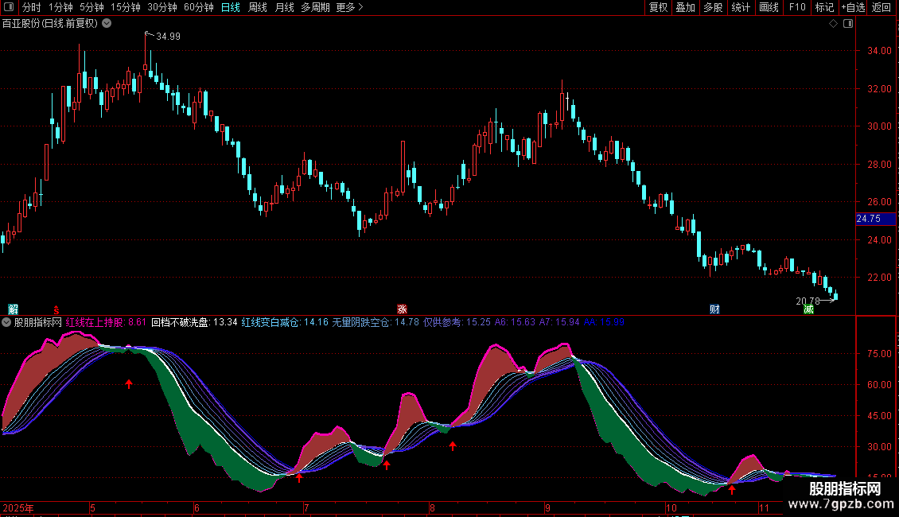Screen dimensions: 899x517
Task: Toggle 复权 price adjustment
Action: tap(658, 8)
